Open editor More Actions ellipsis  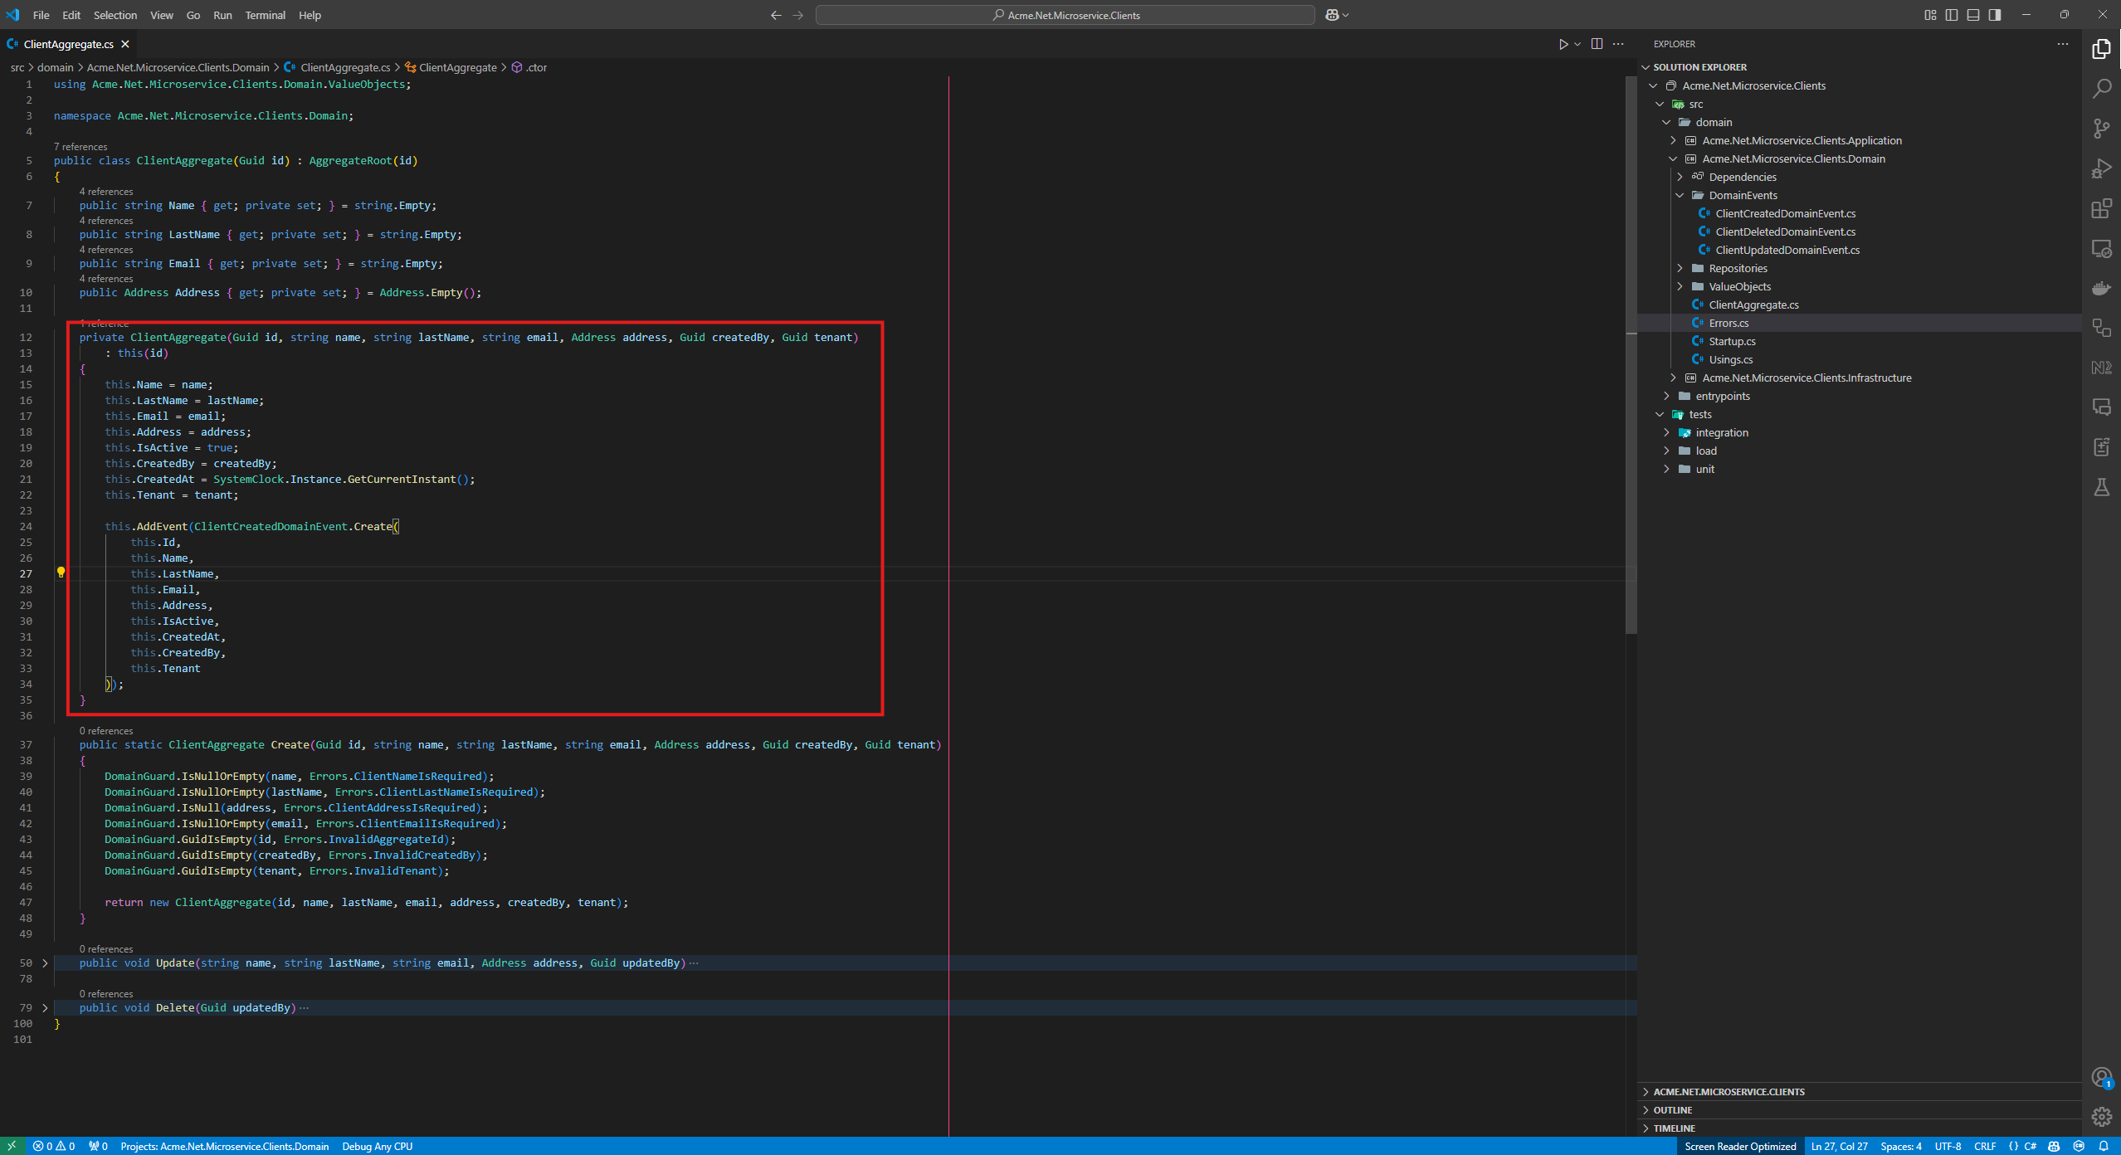[1618, 44]
